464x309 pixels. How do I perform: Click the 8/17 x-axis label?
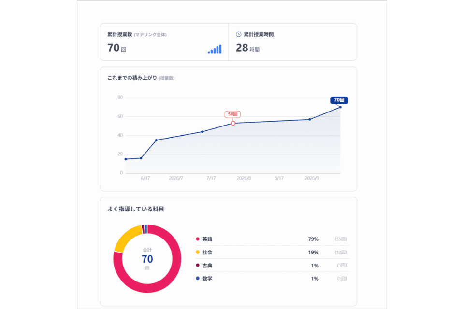click(x=279, y=178)
